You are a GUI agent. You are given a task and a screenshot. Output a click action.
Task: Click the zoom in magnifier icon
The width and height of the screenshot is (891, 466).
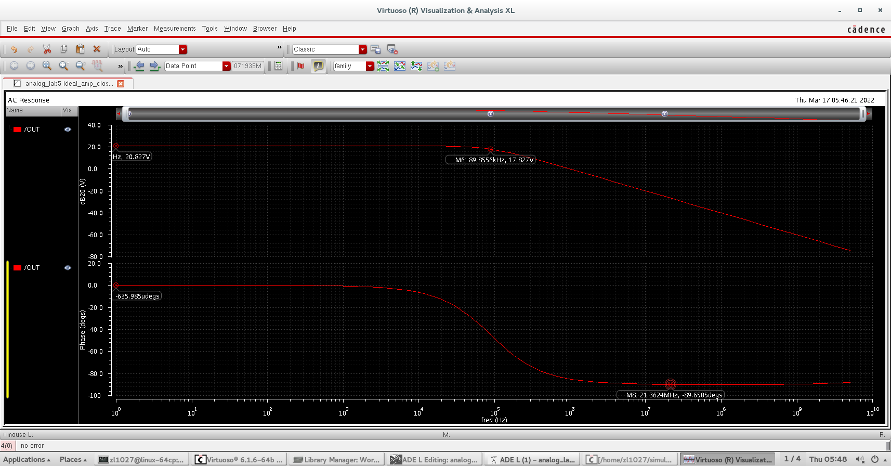[x=63, y=66]
